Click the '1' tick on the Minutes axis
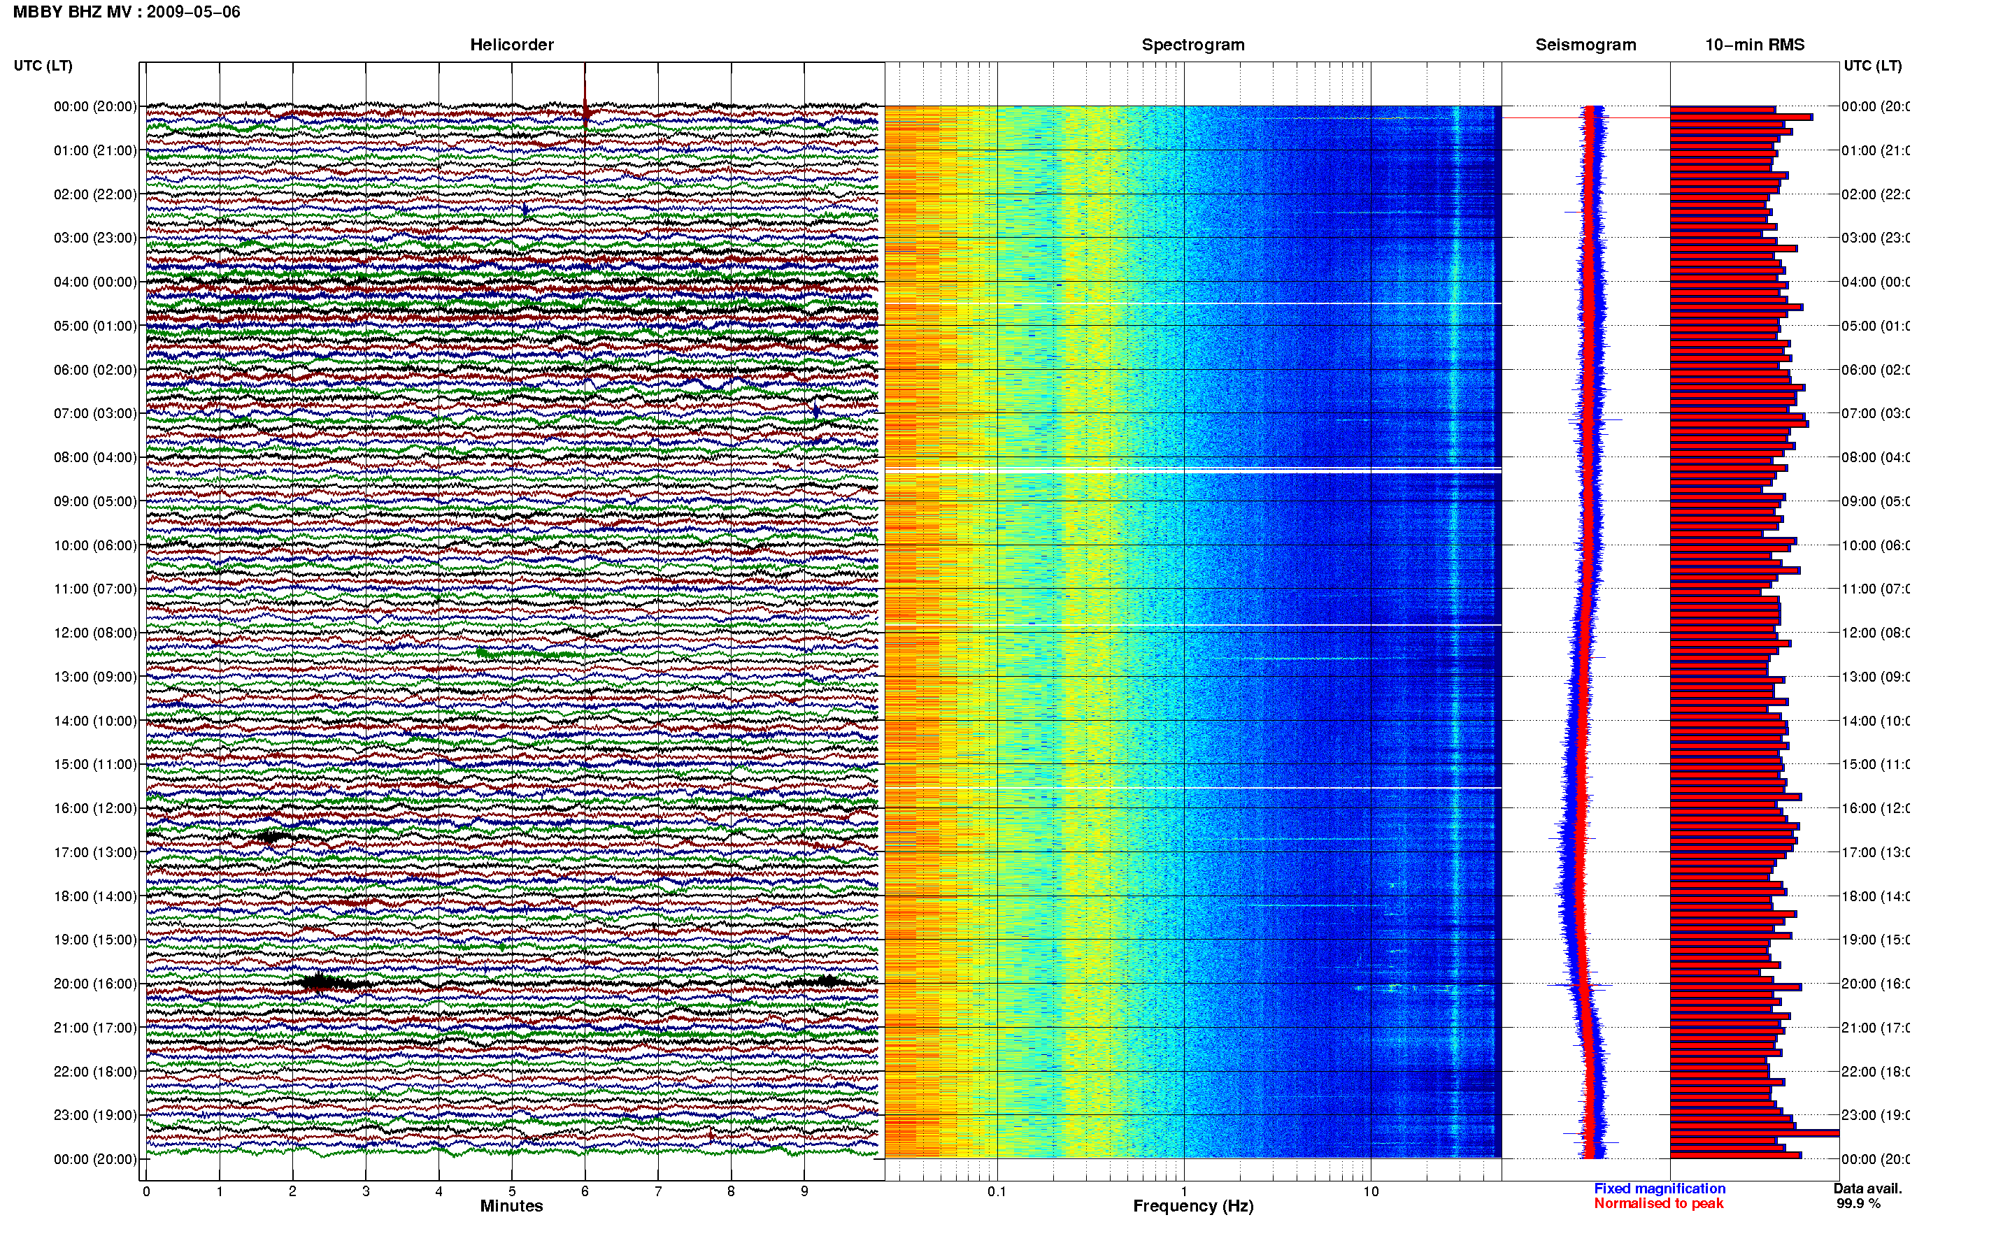Image resolution: width=1989 pixels, height=1243 pixels. pos(220,1192)
